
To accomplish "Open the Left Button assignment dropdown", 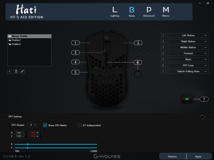I will pos(188,36).
